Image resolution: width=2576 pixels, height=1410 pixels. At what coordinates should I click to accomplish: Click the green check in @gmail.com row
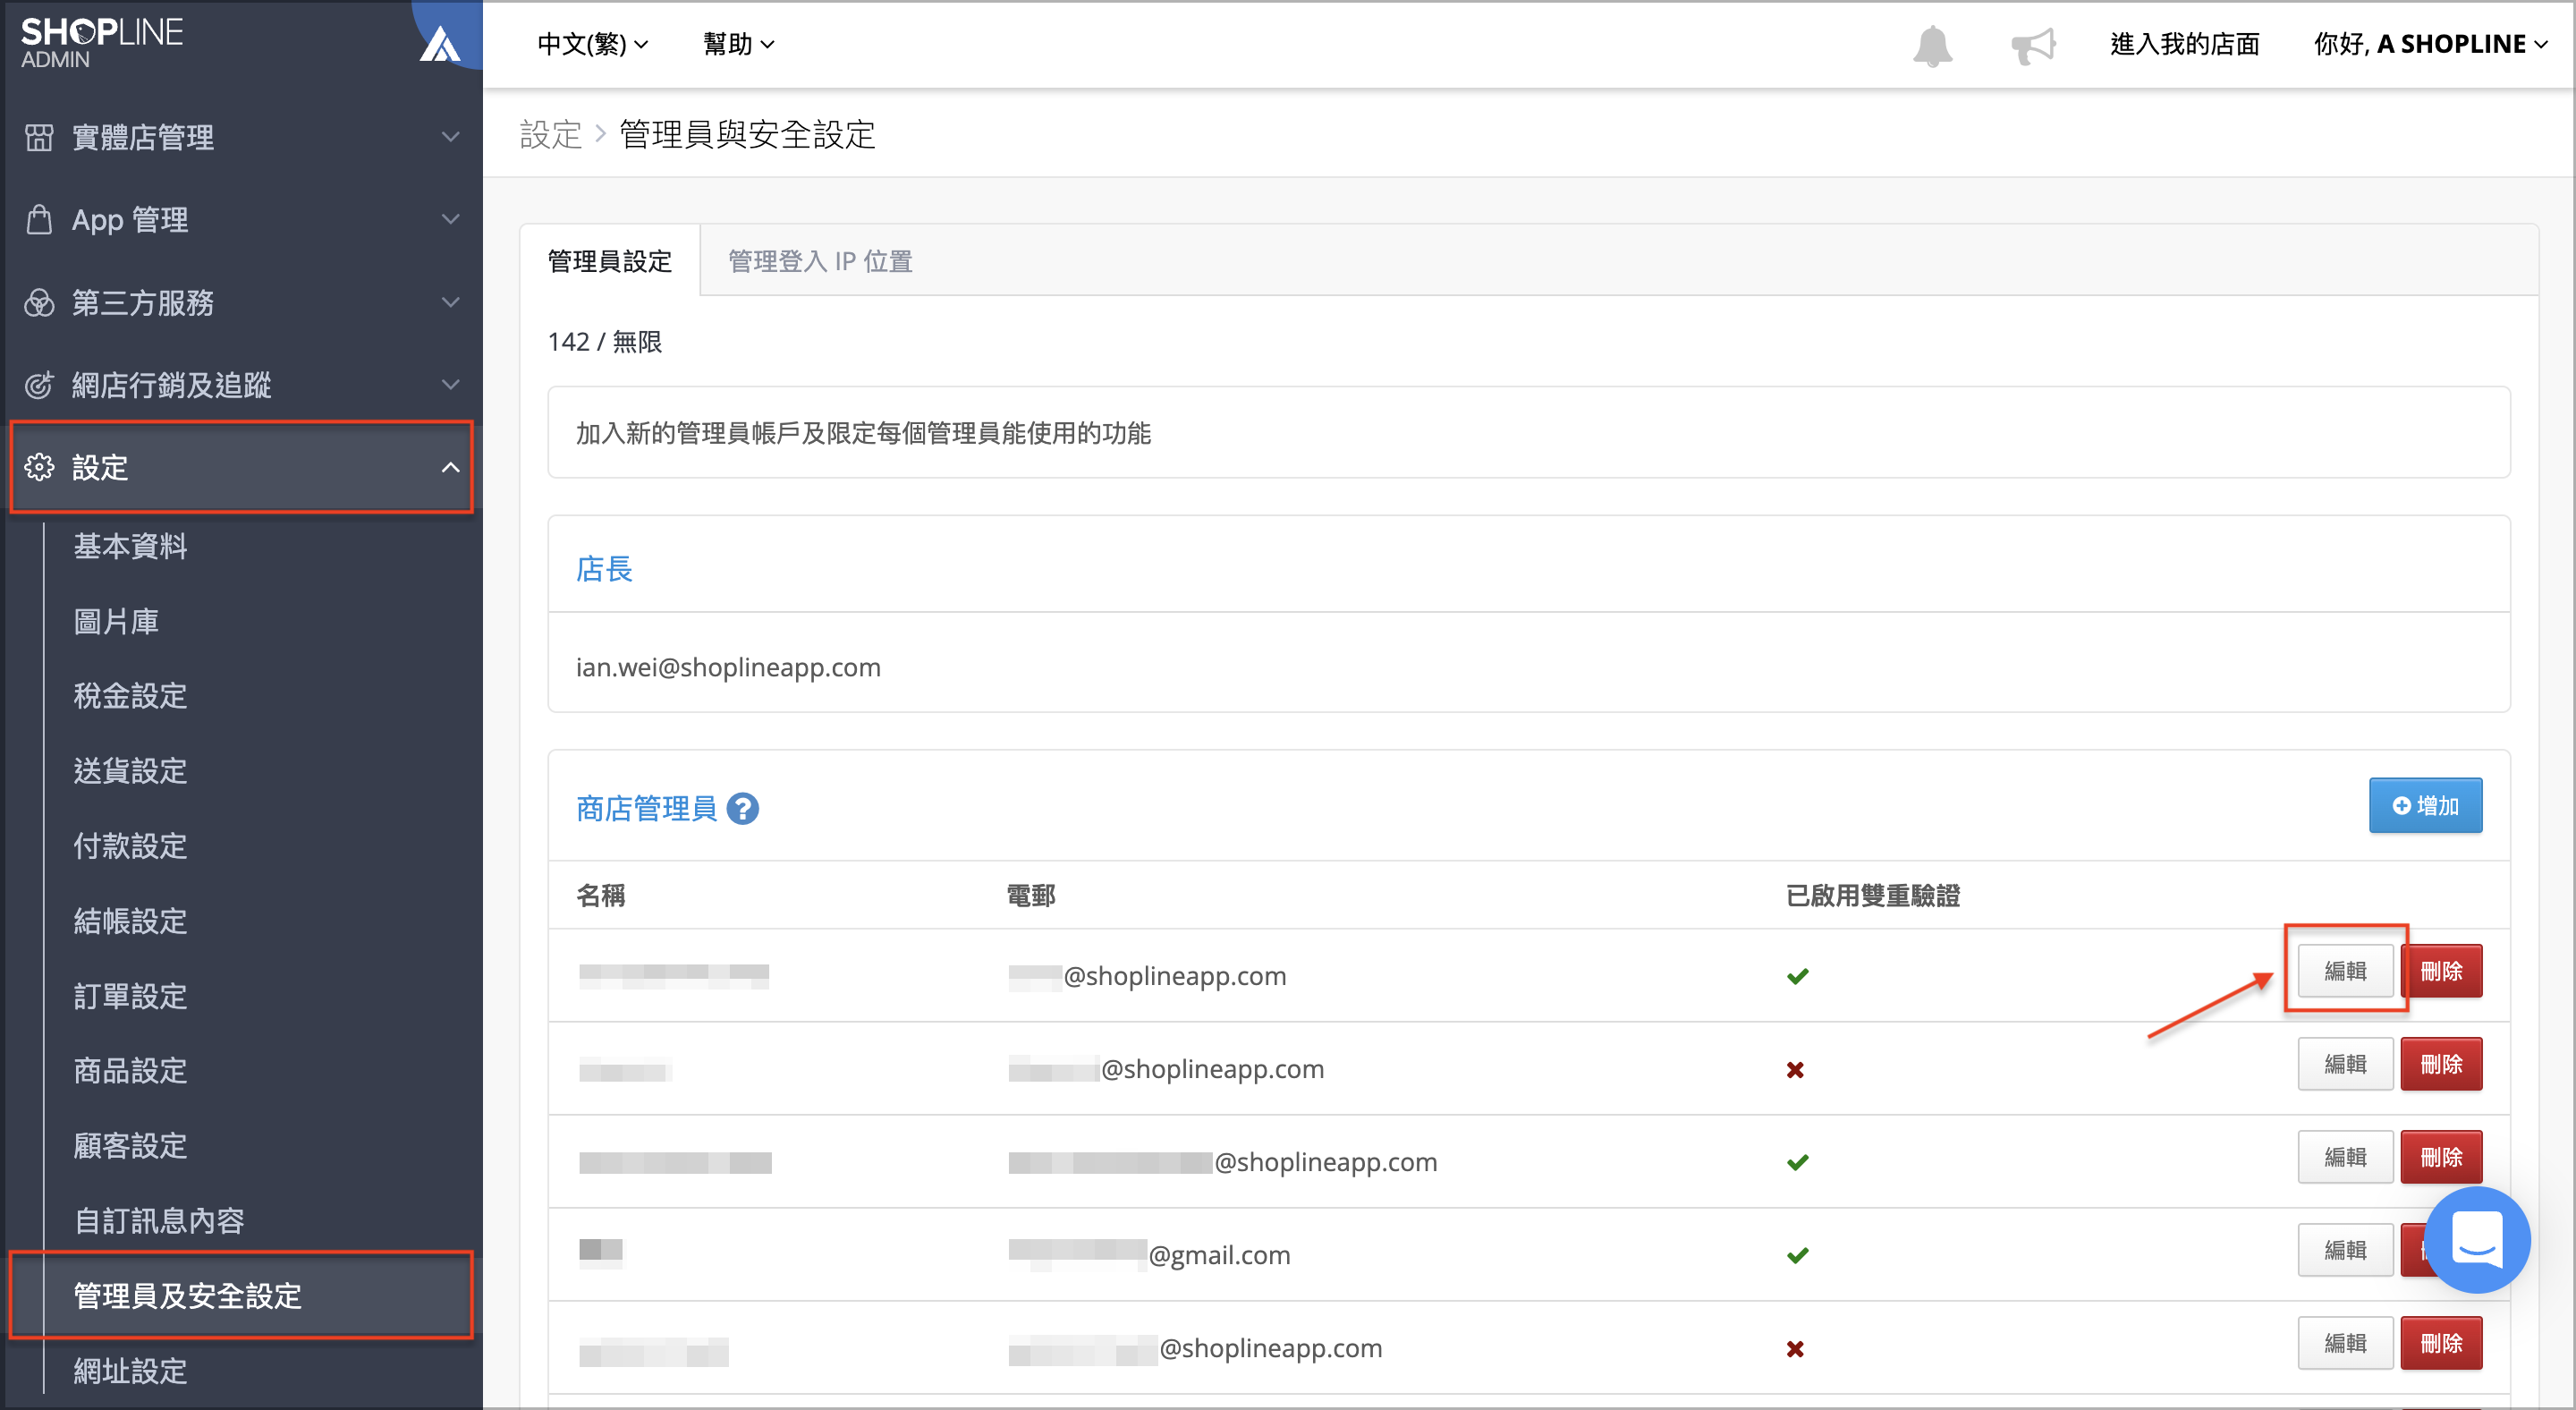pos(1797,1255)
